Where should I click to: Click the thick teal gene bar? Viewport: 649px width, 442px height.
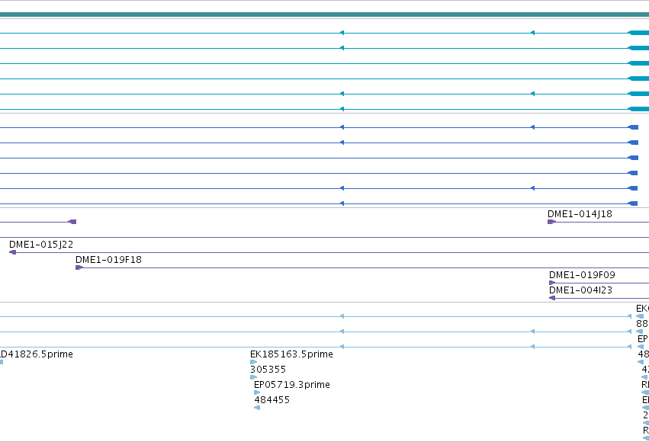pyautogui.click(x=325, y=14)
